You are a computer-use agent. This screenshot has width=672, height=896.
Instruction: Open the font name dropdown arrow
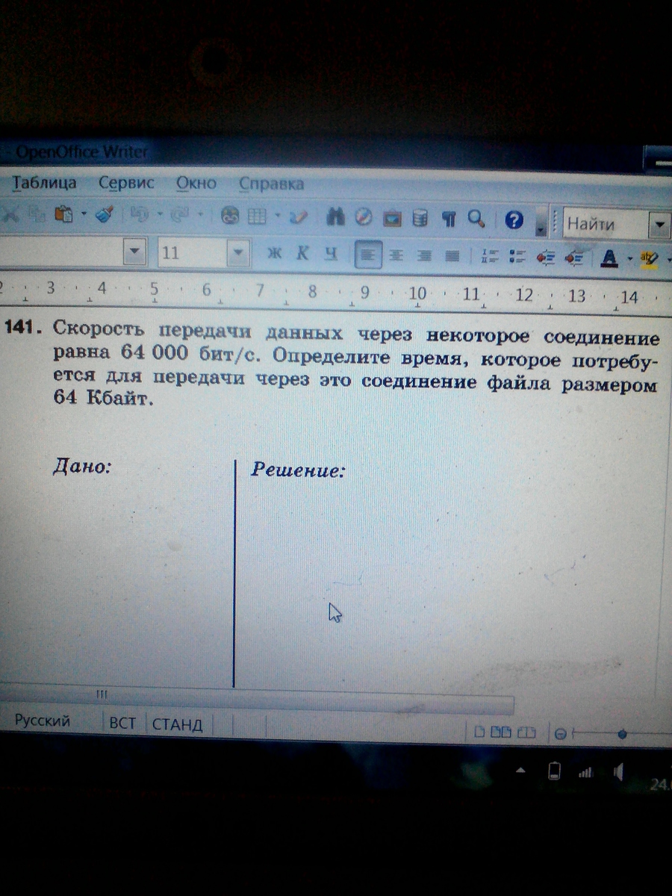(x=135, y=252)
